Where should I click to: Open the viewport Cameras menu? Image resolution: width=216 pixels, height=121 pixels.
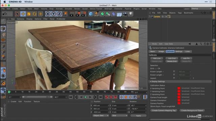pyautogui.click(x=21, y=19)
